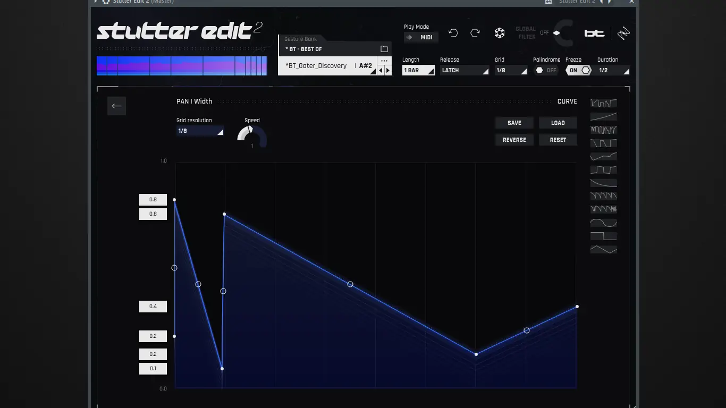Click the topmost 0.8 value field
726x408 pixels.
click(153, 200)
